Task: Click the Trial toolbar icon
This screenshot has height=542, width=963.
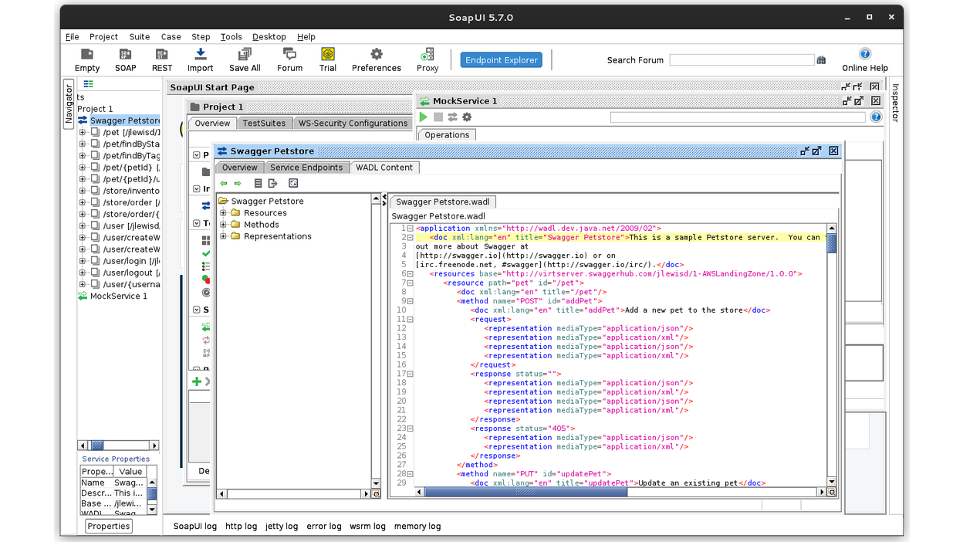Action: [328, 59]
